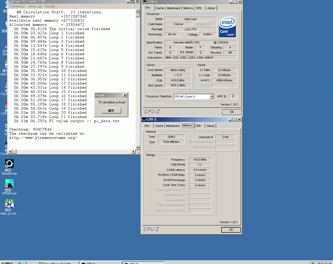Click the FSB:DRAM ratio value 1:1
This screenshot has height=264, width=333.
tap(200, 165)
